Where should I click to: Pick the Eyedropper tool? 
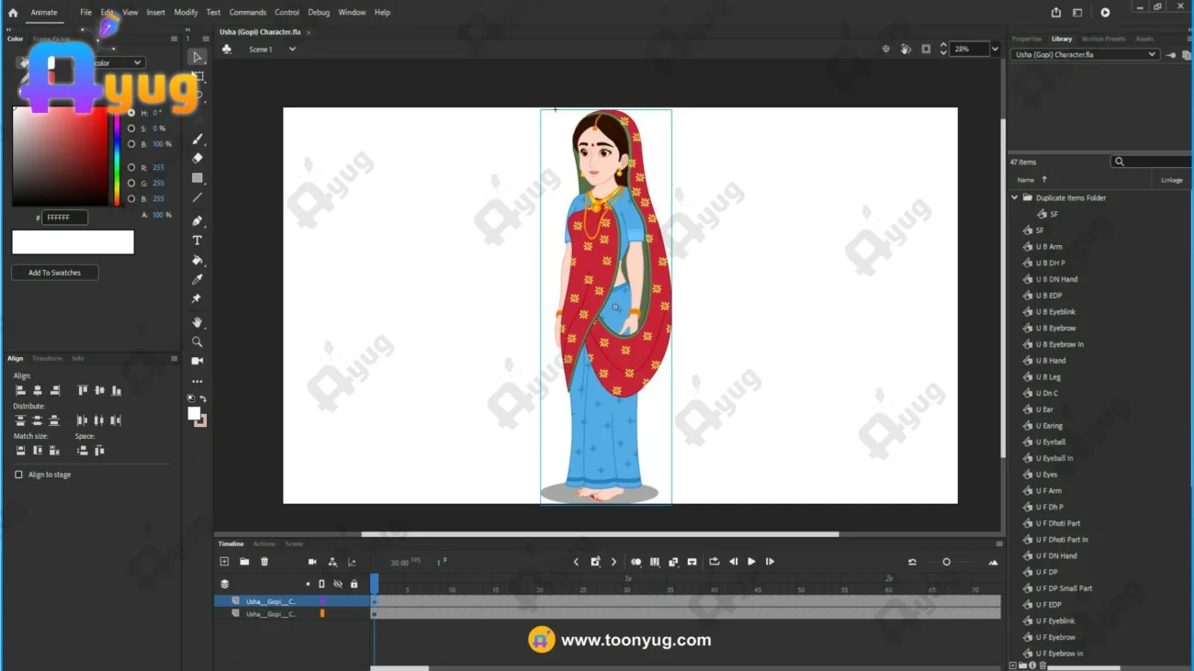click(x=197, y=280)
